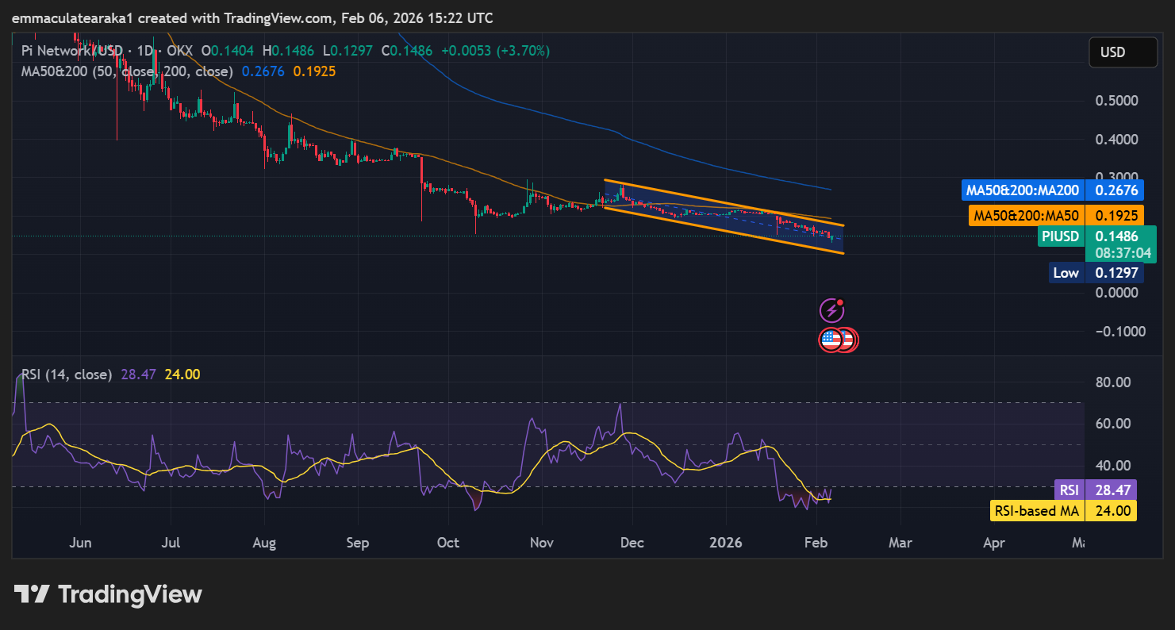Image resolution: width=1175 pixels, height=630 pixels.
Task: Open the RSI (14, close) indicator legend
Action: click(x=67, y=375)
